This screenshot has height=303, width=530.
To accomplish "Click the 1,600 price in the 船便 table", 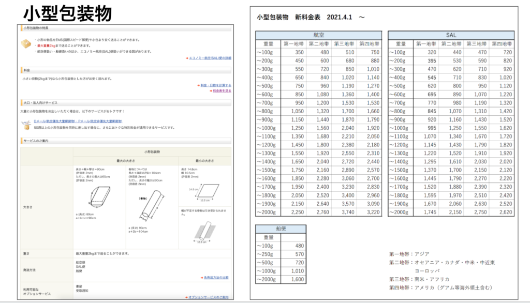I will 298,280.
